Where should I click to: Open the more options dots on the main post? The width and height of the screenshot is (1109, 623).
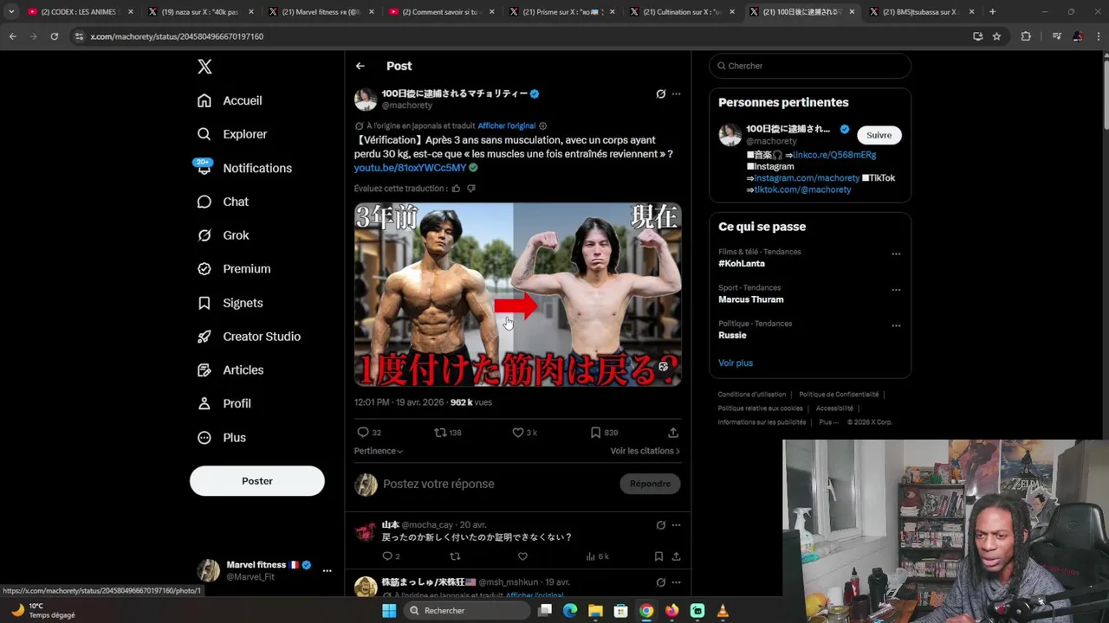coord(676,93)
